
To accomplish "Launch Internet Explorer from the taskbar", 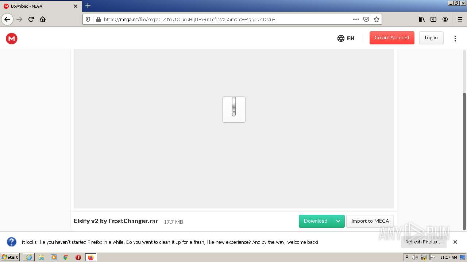I will (x=29, y=257).
